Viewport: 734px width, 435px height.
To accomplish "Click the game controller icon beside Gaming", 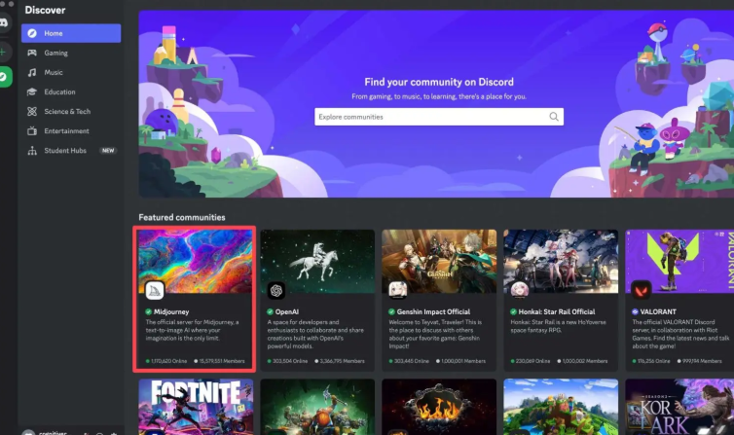I will coord(32,53).
